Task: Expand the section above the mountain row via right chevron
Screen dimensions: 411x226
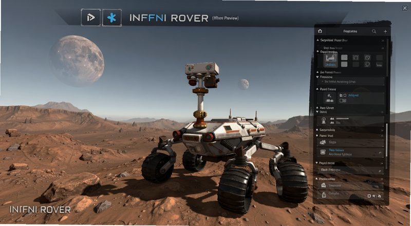Action: (x=382, y=130)
